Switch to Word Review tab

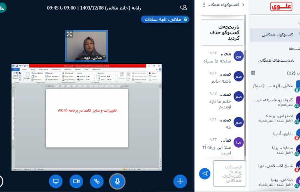pos(78,70)
